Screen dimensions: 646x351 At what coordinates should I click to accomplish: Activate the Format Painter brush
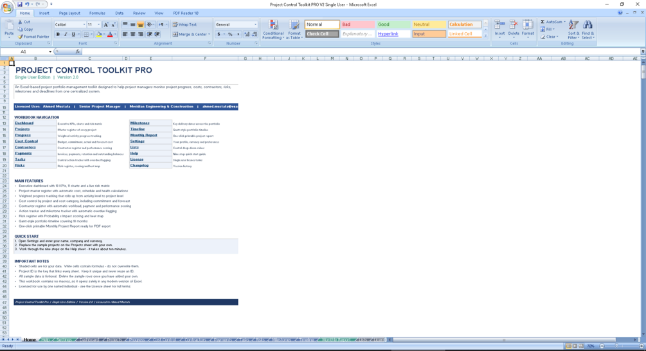tap(33, 37)
